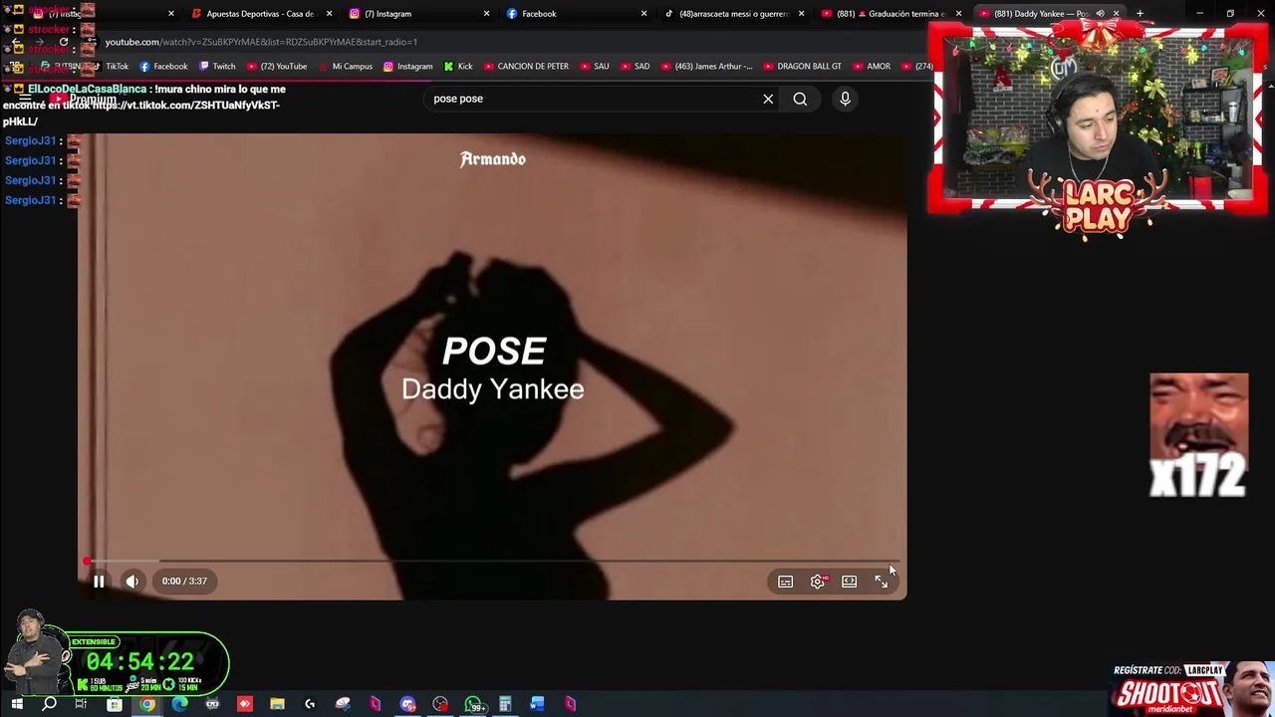Screen dimensions: 1275x717
Task: Open Logitech G HUB on the taskbar
Action: pos(310,705)
